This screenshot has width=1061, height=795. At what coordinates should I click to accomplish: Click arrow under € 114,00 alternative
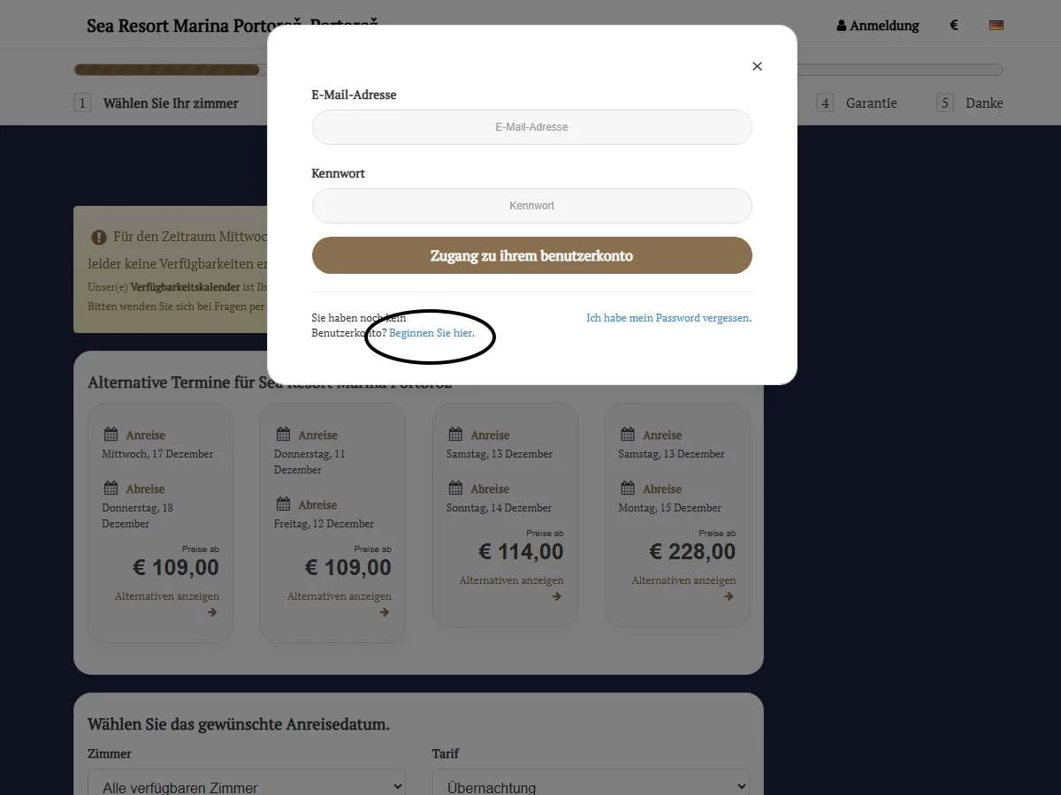(x=556, y=596)
